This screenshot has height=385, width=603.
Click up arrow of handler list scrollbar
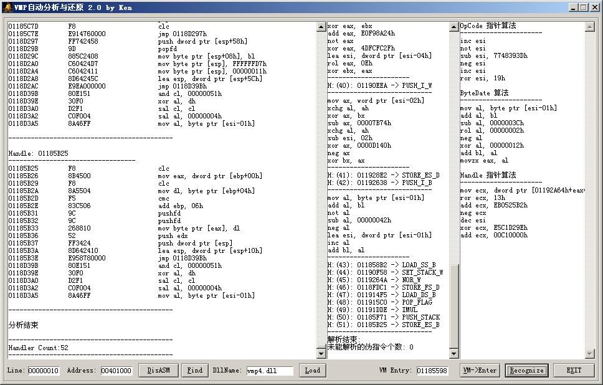click(x=453, y=27)
